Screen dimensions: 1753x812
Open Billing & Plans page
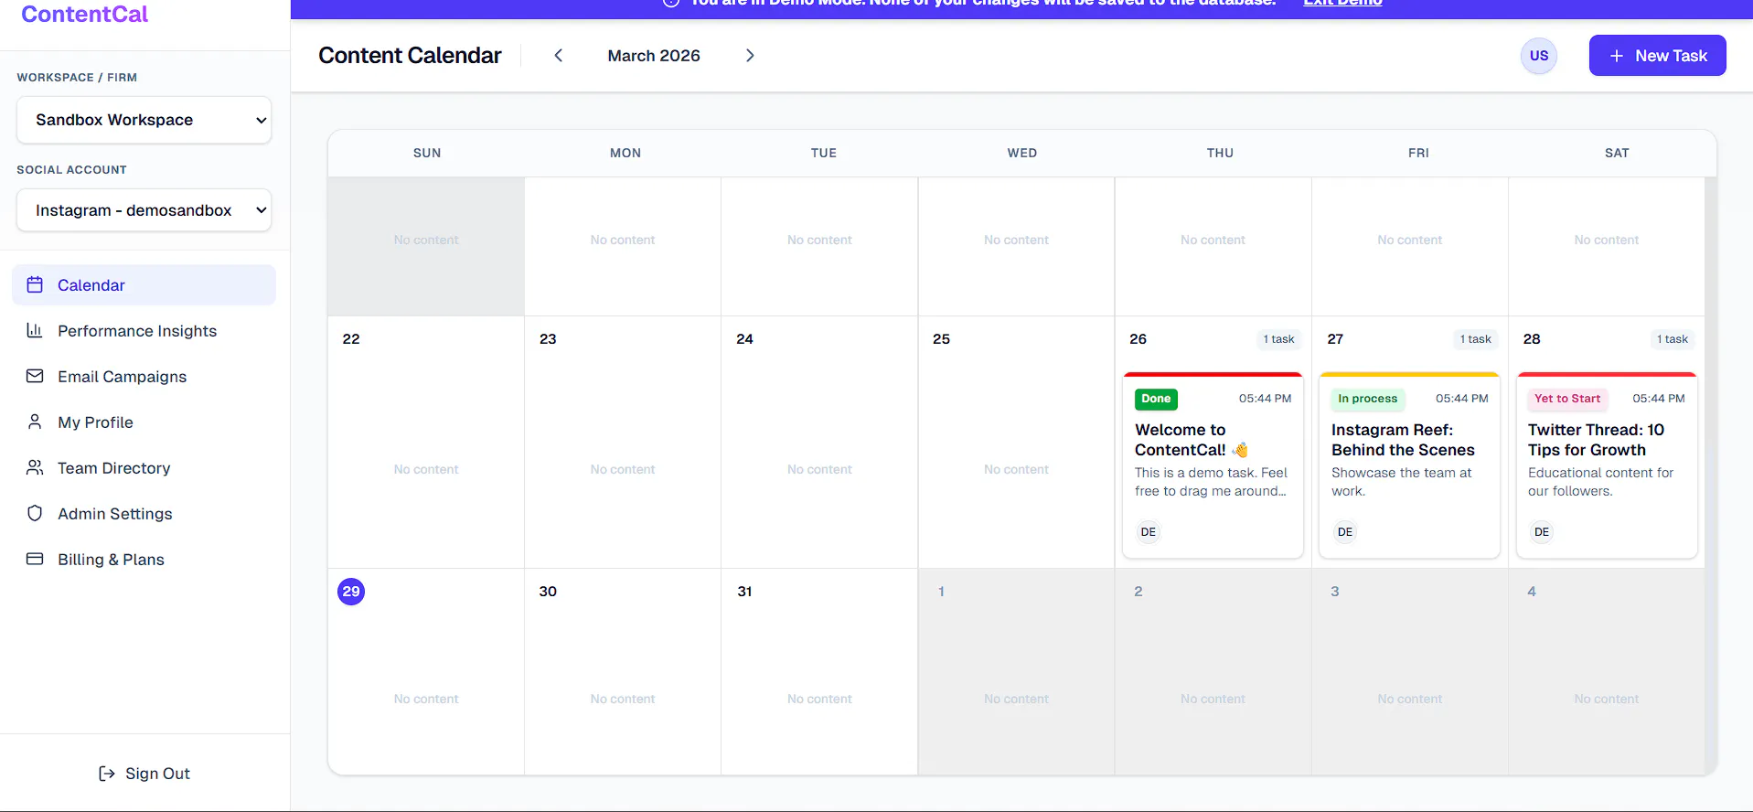click(x=144, y=559)
